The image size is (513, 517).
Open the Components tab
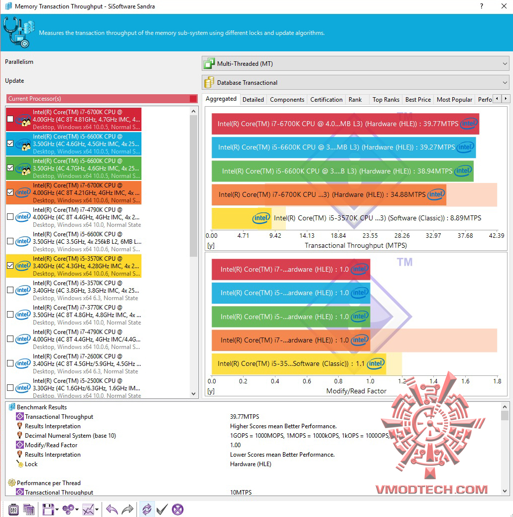tap(287, 100)
